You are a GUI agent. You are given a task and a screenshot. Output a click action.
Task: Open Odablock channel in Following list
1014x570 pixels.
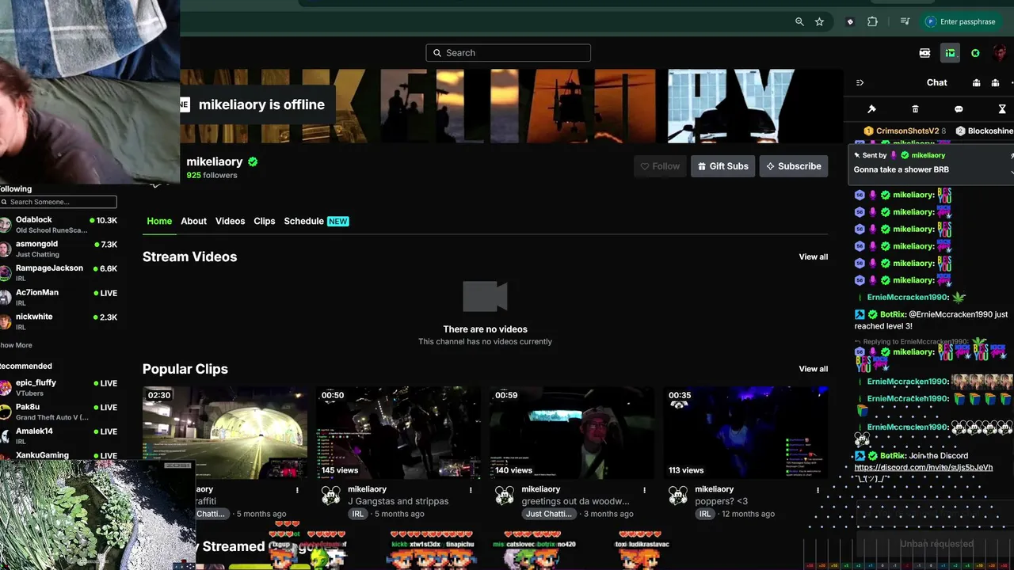[x=59, y=225]
